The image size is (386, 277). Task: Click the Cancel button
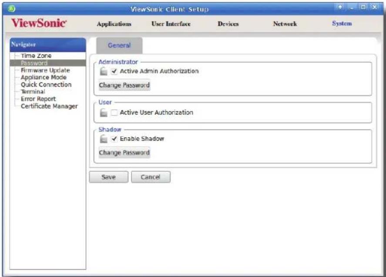point(151,177)
